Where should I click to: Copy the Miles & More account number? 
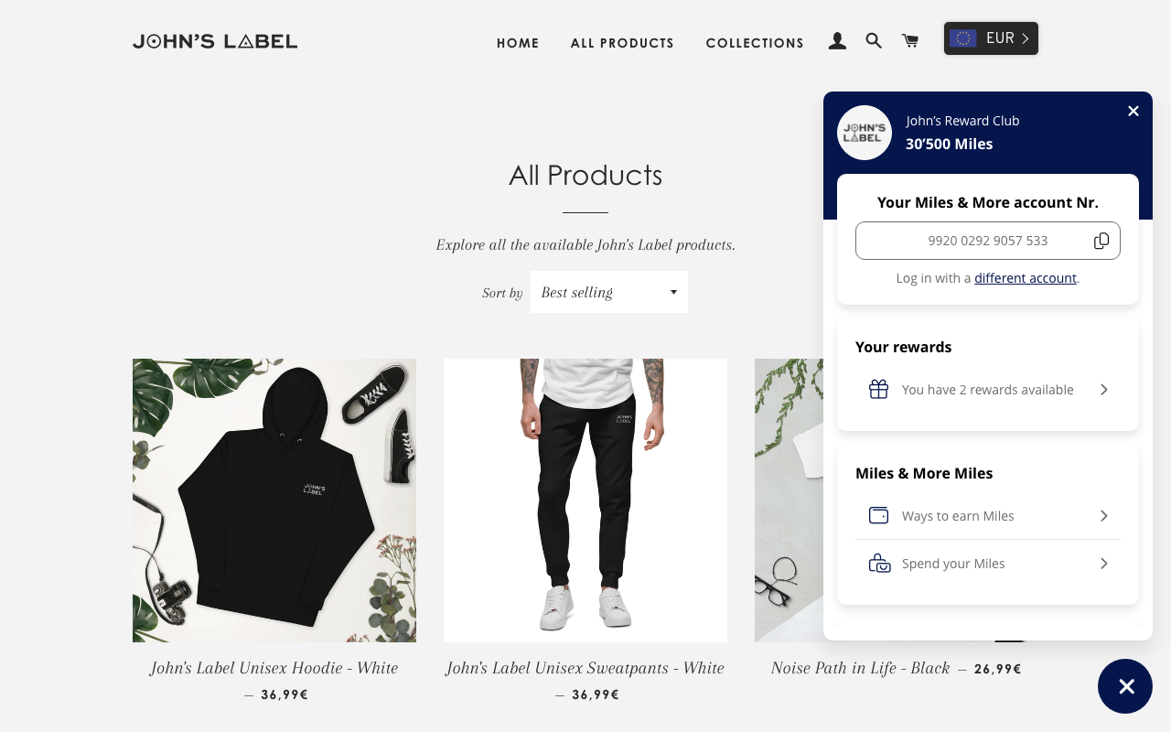coord(1101,241)
